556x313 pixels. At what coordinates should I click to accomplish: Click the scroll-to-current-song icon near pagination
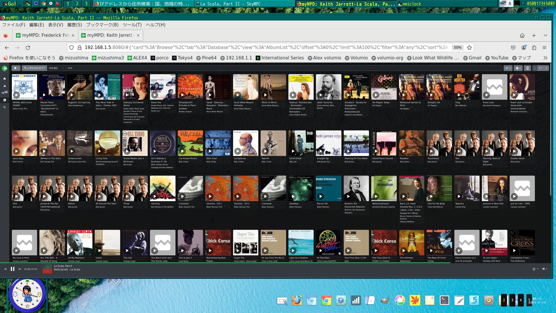click(x=527, y=68)
